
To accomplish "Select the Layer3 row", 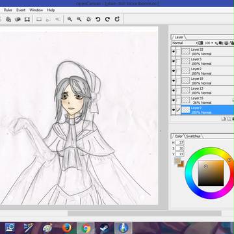I will pos(203,61).
